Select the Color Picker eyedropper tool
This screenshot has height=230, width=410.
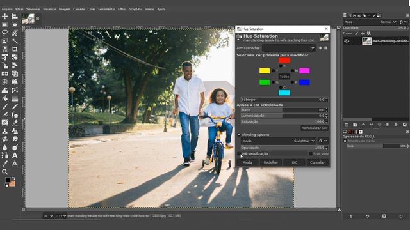click(4, 164)
